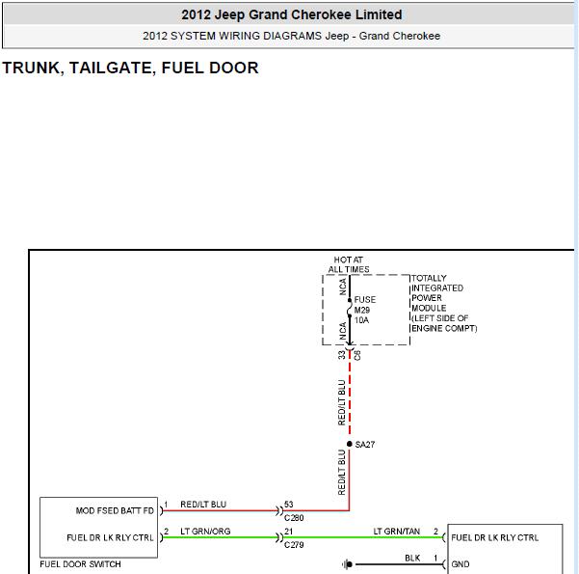Click the 'BLK' wire label

click(x=412, y=559)
